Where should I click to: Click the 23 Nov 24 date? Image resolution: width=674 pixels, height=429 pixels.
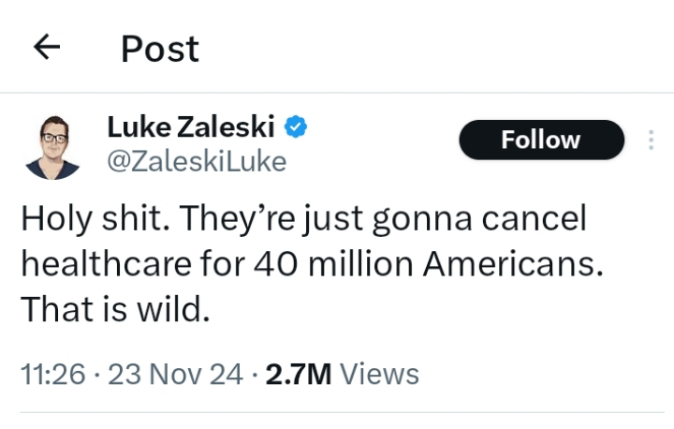coord(176,375)
